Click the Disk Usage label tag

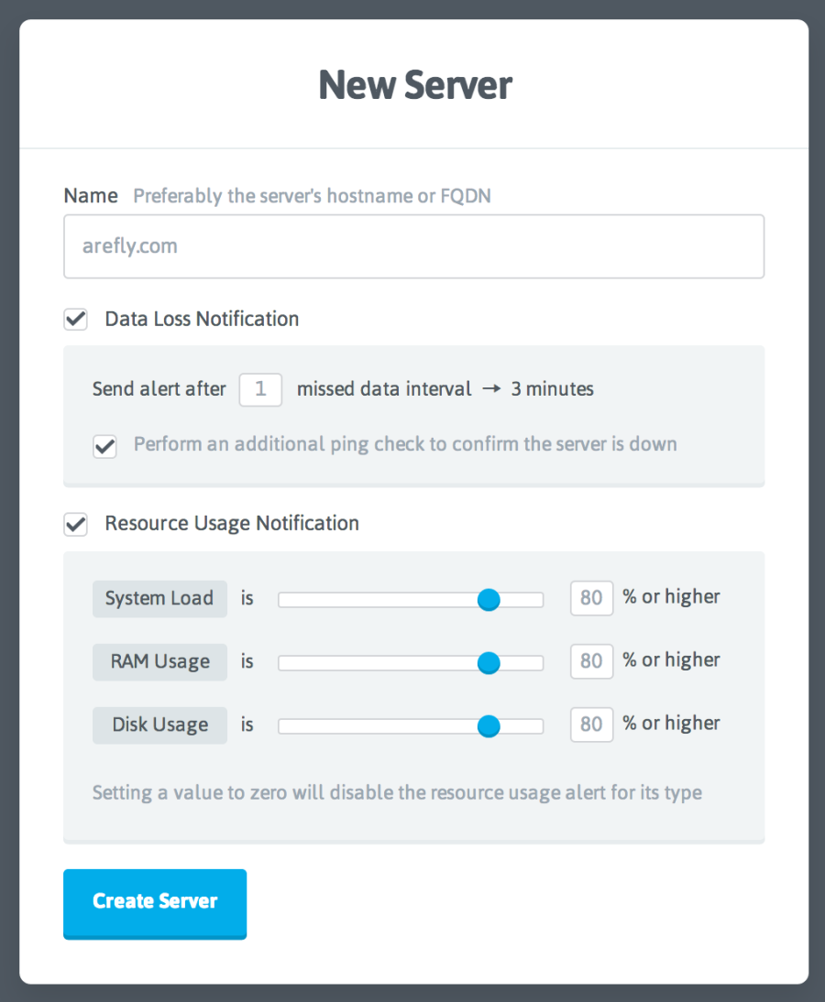tap(159, 725)
